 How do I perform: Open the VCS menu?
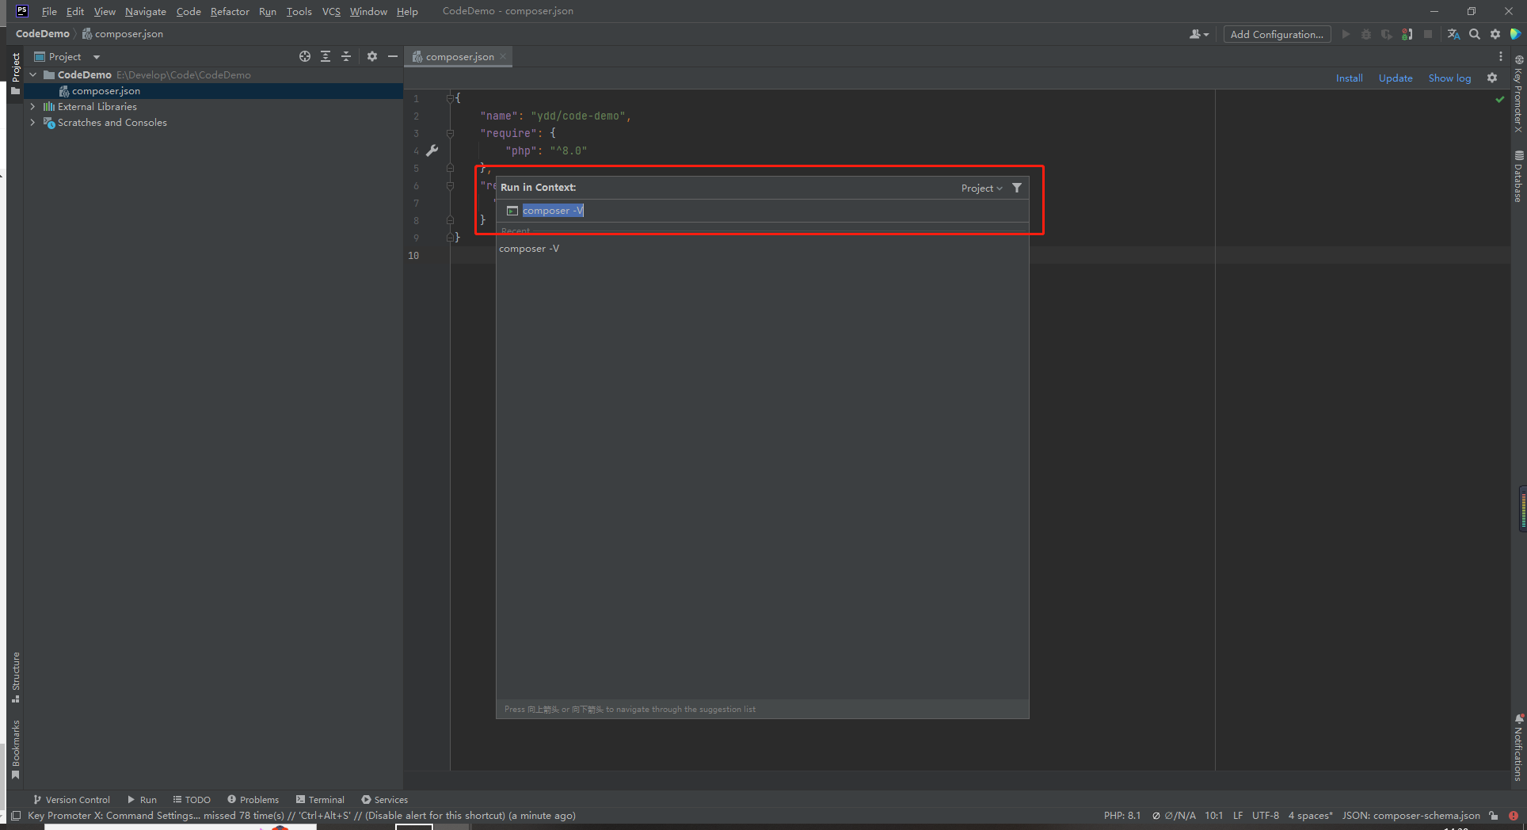[x=331, y=11]
